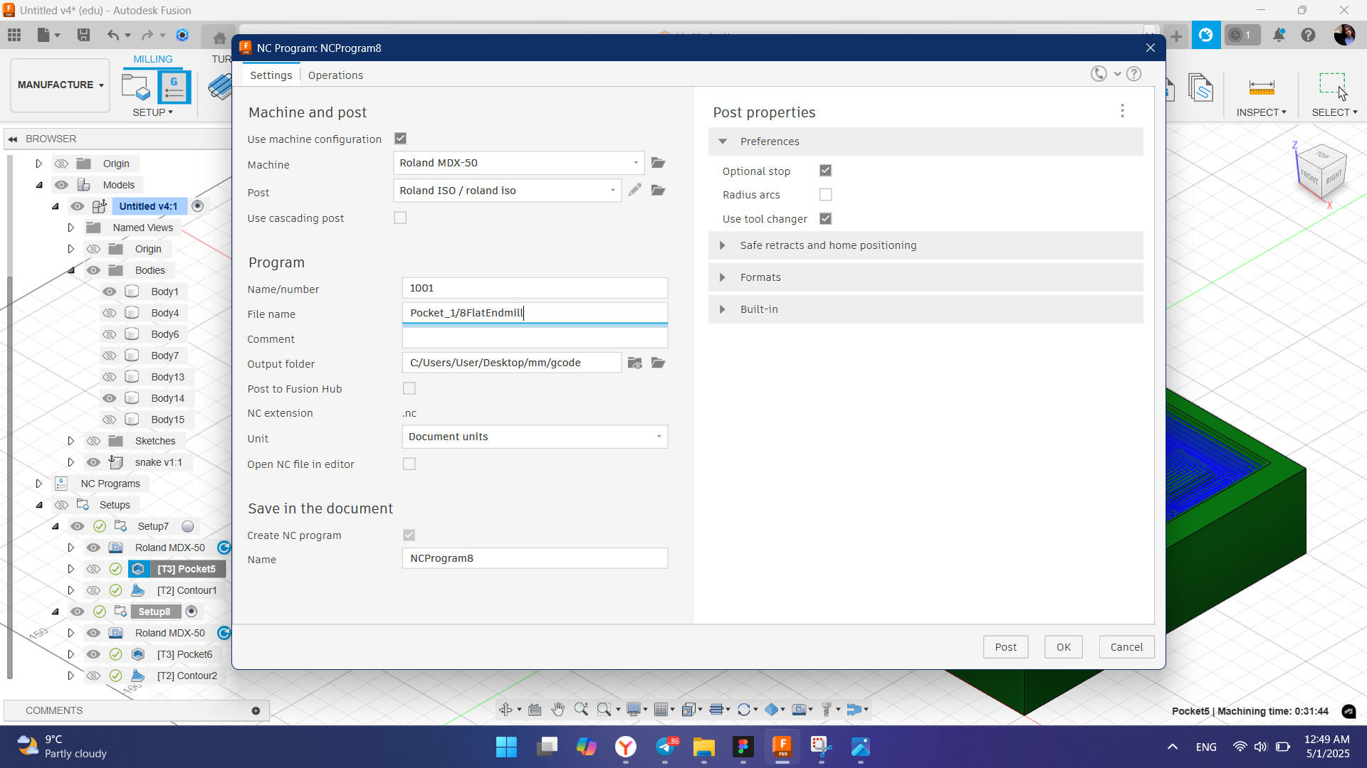Screen dimensions: 1367x768
Task: Click the Select tool icon
Action: 1332,86
